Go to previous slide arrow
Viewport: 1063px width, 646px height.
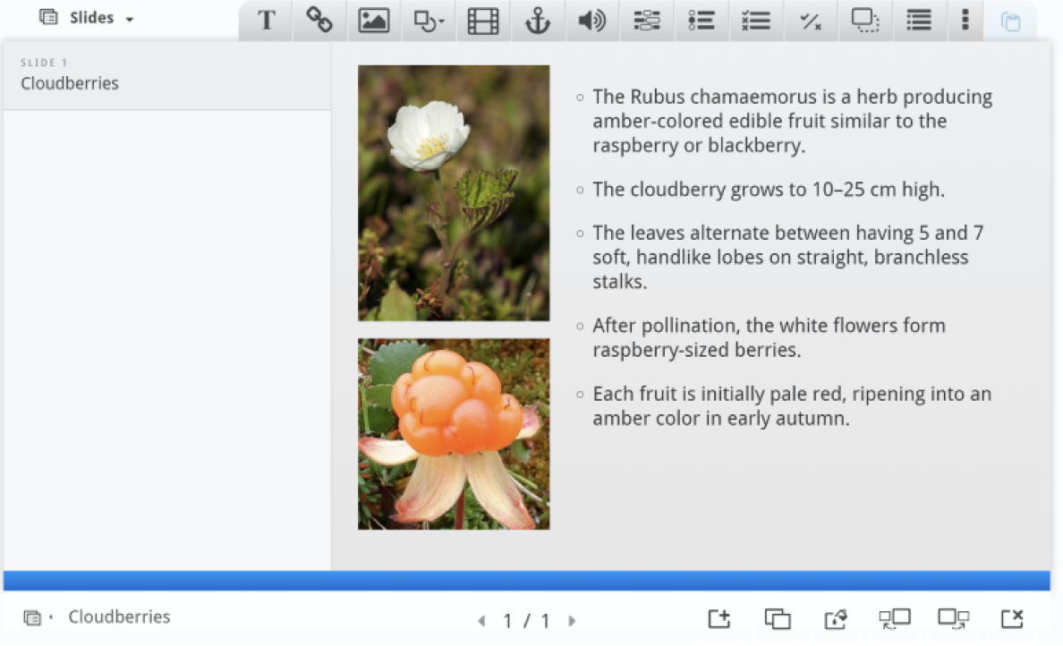click(x=481, y=620)
